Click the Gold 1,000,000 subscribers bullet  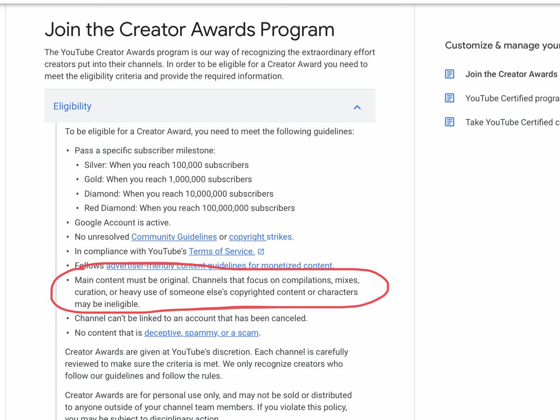point(168,179)
